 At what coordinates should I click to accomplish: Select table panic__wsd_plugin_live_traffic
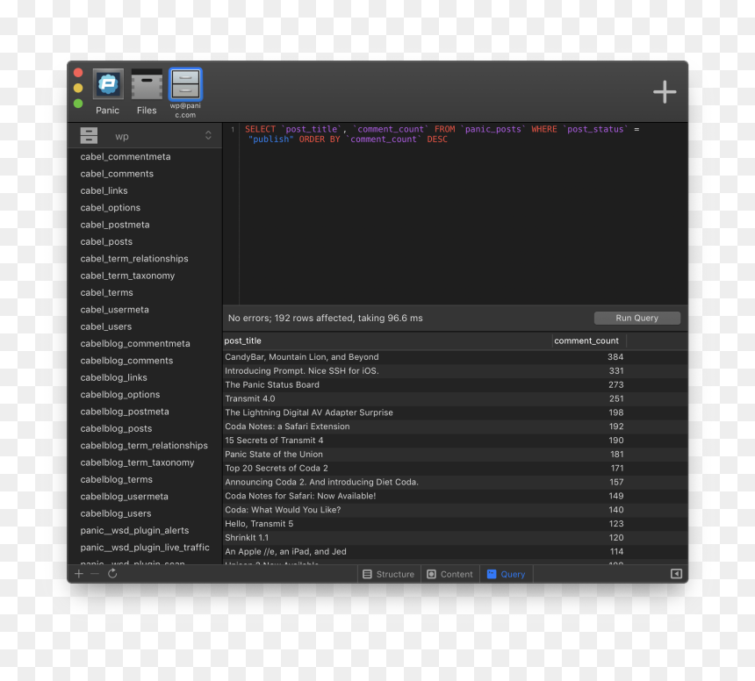tap(145, 548)
